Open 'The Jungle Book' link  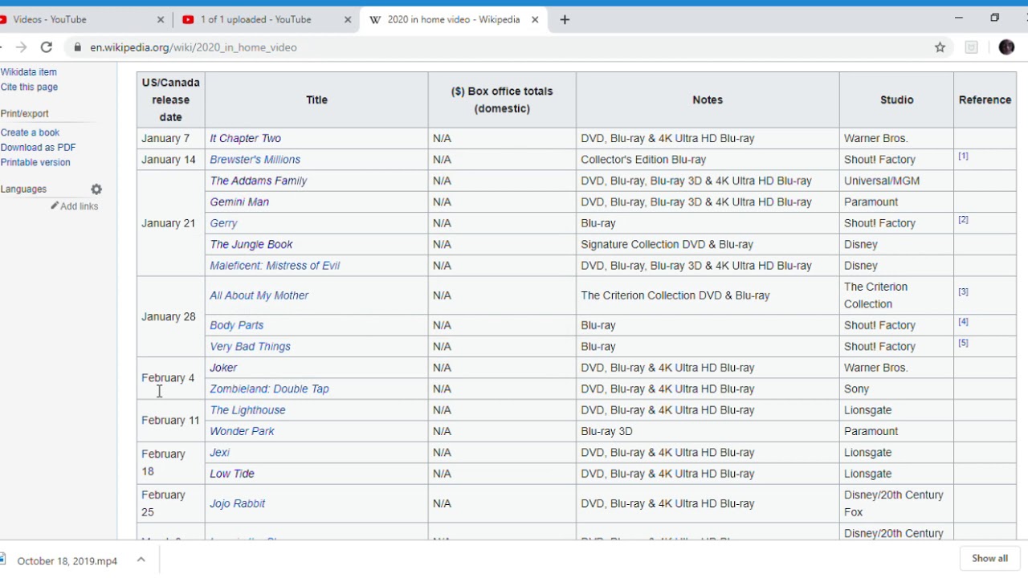point(251,244)
